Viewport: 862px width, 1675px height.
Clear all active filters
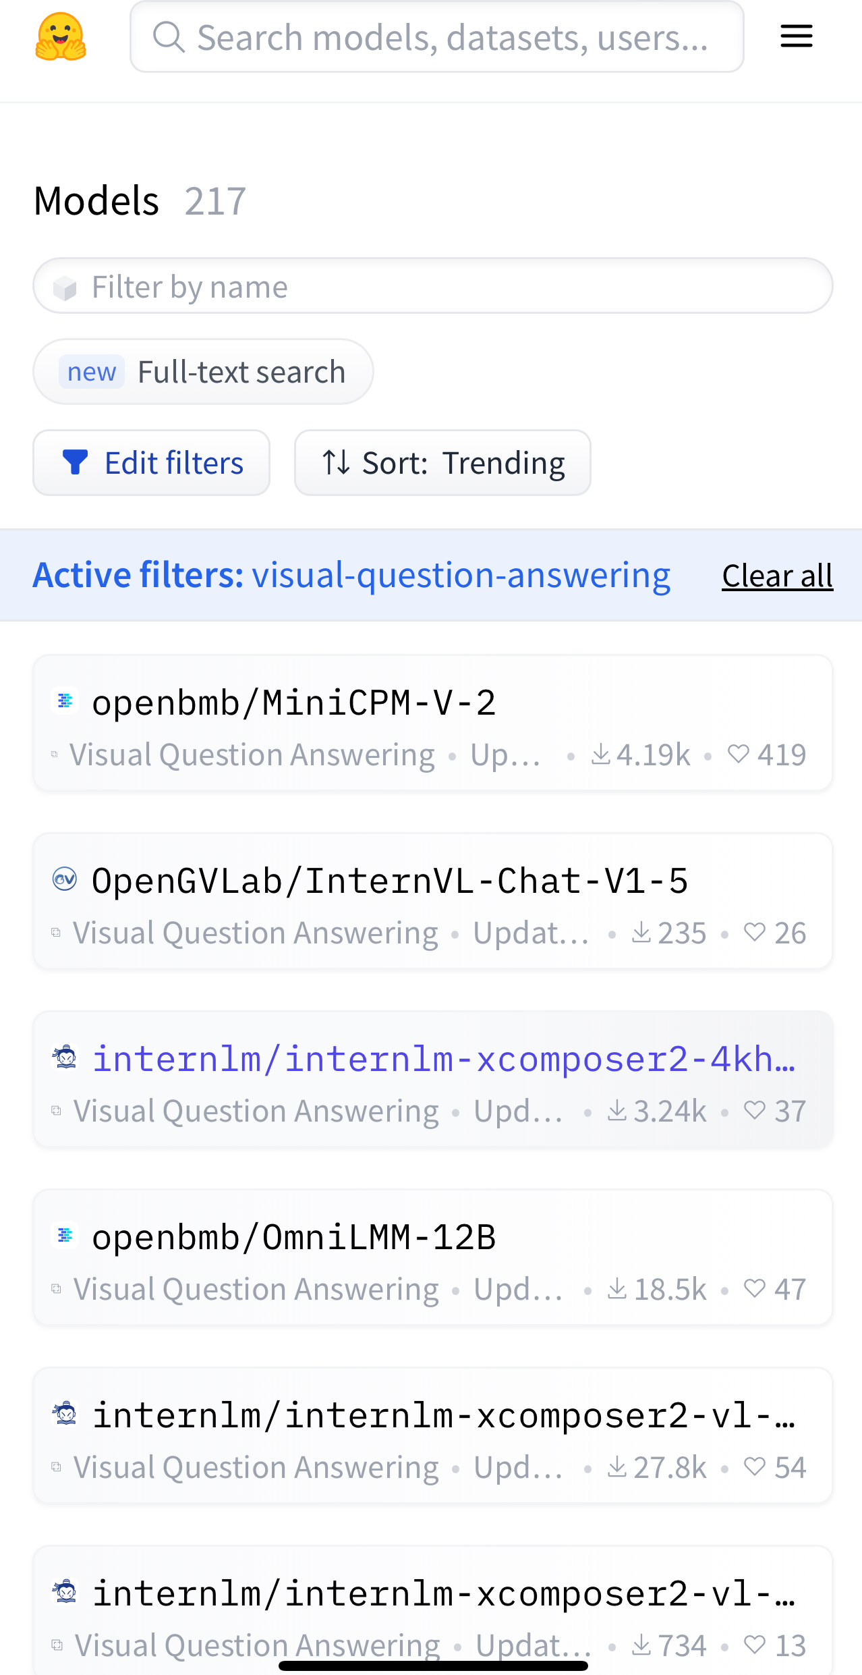[777, 576]
